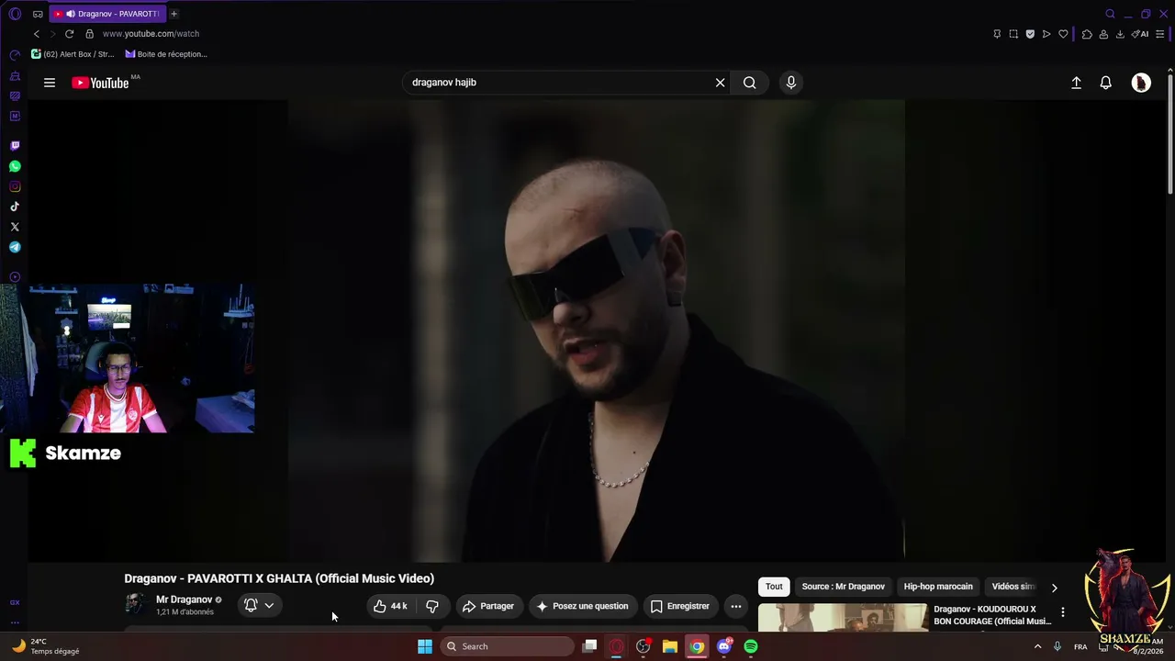Viewport: 1175px width, 661px height.
Task: Open TikTok in the Opera sidebar
Action: [15, 207]
